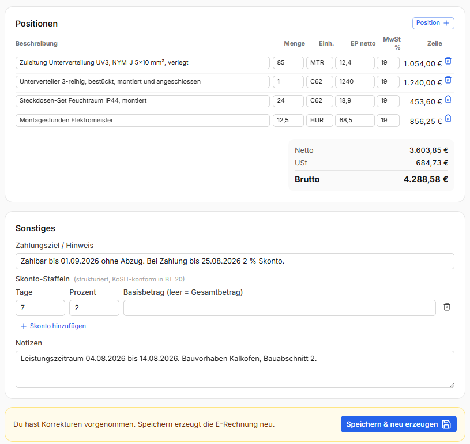The width and height of the screenshot is (470, 444).
Task: Edit the Skonto Tage field
Action: (x=40, y=308)
